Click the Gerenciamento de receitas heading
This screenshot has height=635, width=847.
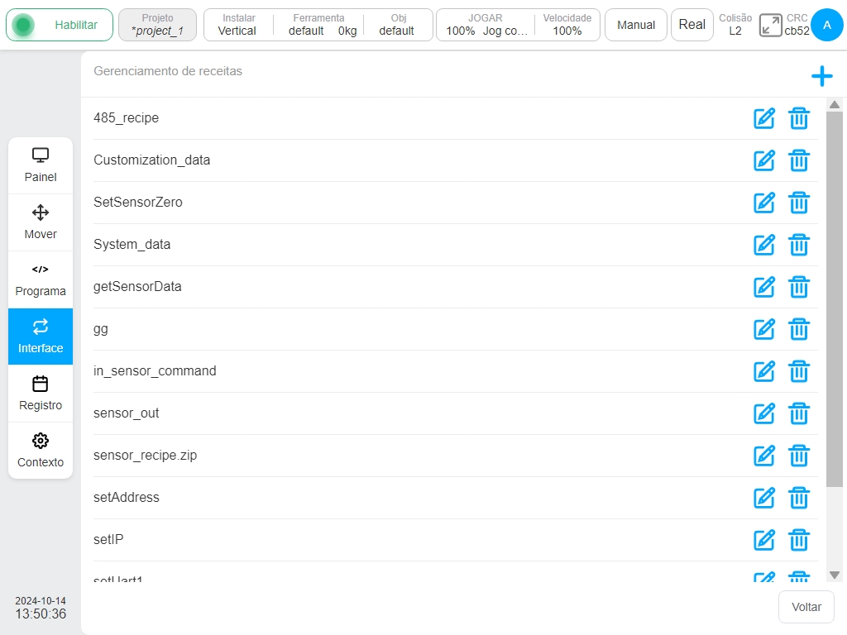coord(167,71)
